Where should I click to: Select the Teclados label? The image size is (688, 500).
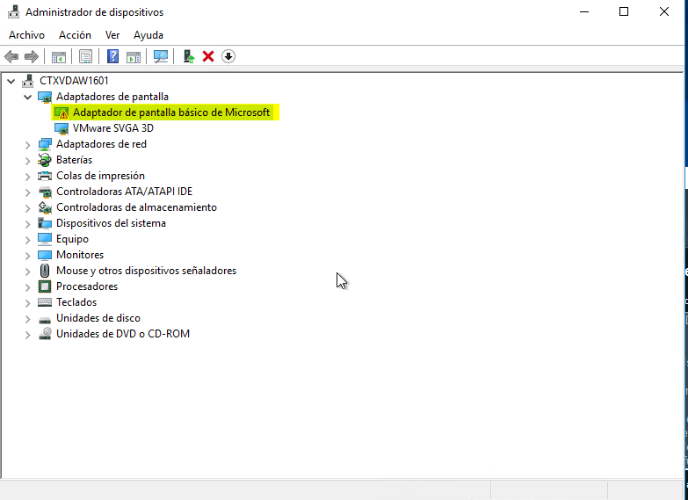coord(76,302)
